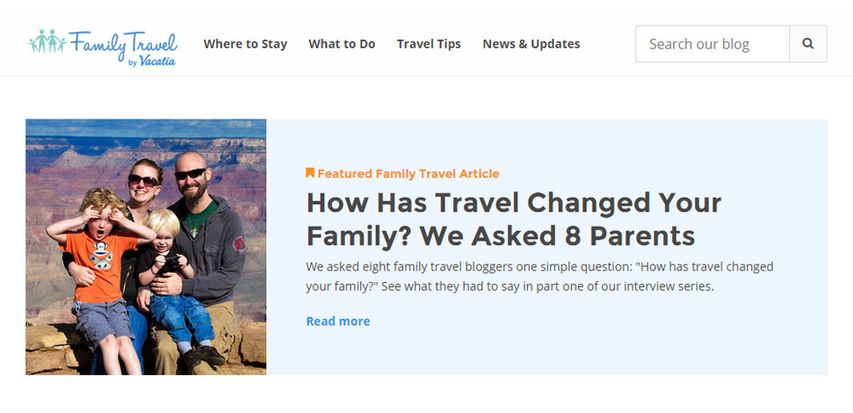Focus the Search our blog field

pos(712,44)
